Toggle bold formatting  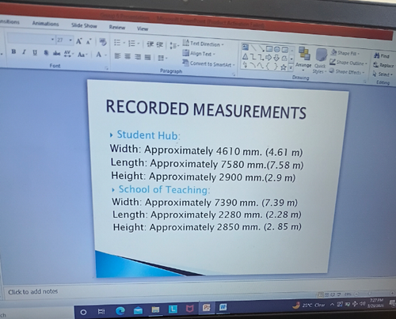13,51
